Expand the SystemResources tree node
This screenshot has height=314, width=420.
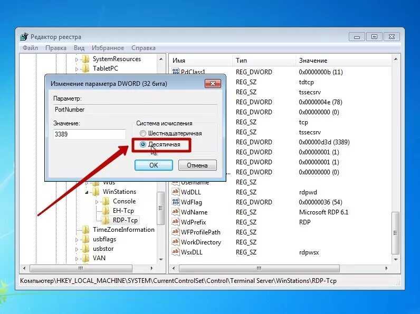point(77,60)
